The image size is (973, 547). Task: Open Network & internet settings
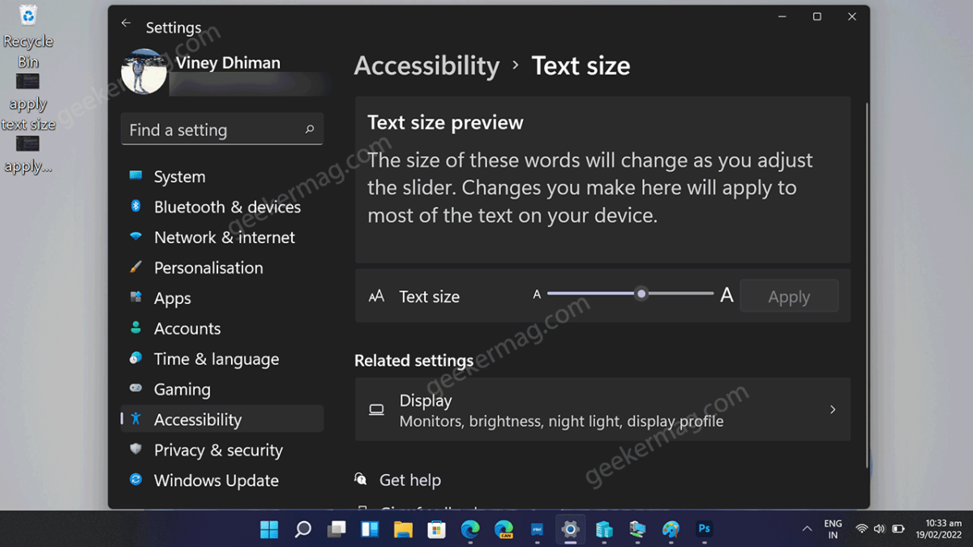pos(224,237)
